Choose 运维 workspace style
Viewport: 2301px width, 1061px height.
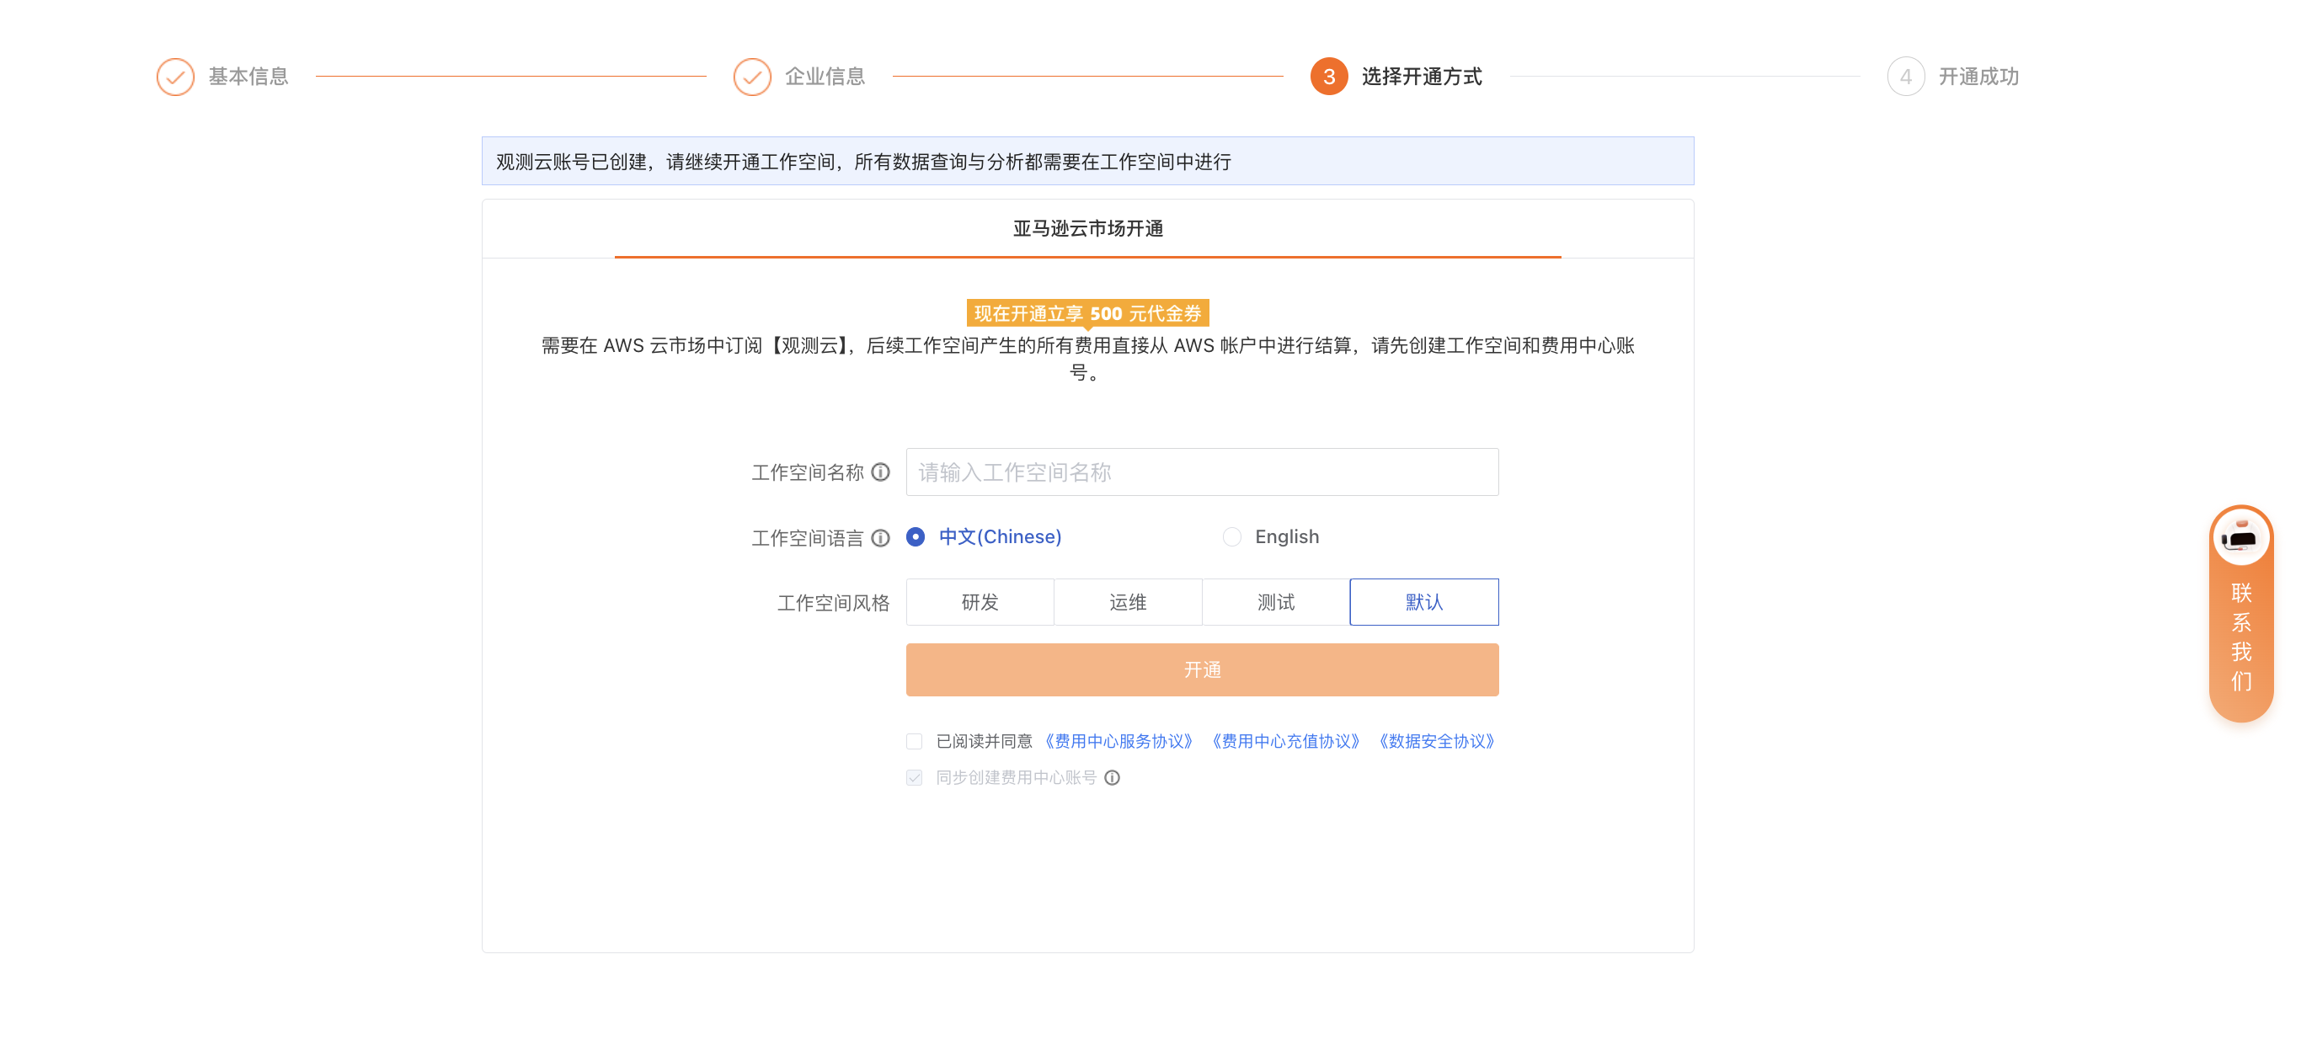1128,602
